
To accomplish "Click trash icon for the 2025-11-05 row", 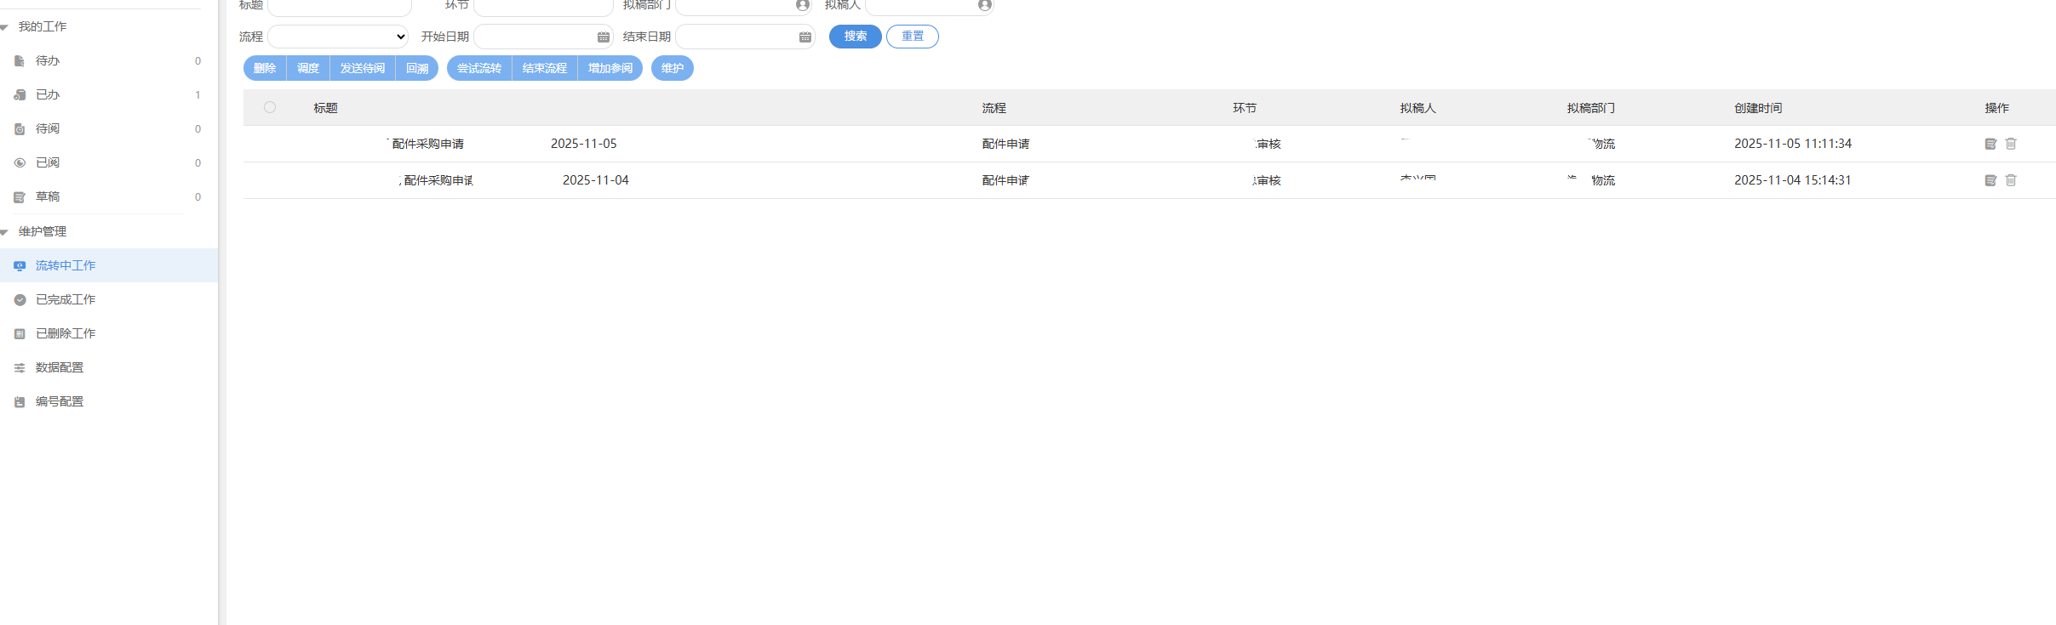I will tap(2011, 144).
